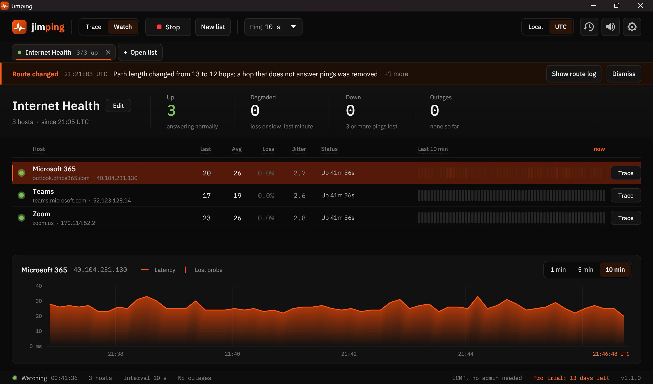Open the Ping interval dropdown
Image resolution: width=653 pixels, height=384 pixels.
(x=273, y=27)
